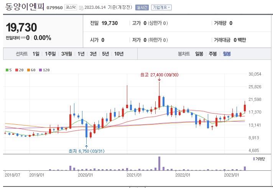This screenshot has width=273, height=188.
Task: Click the 21,598 price axis label
Action: 255,99
